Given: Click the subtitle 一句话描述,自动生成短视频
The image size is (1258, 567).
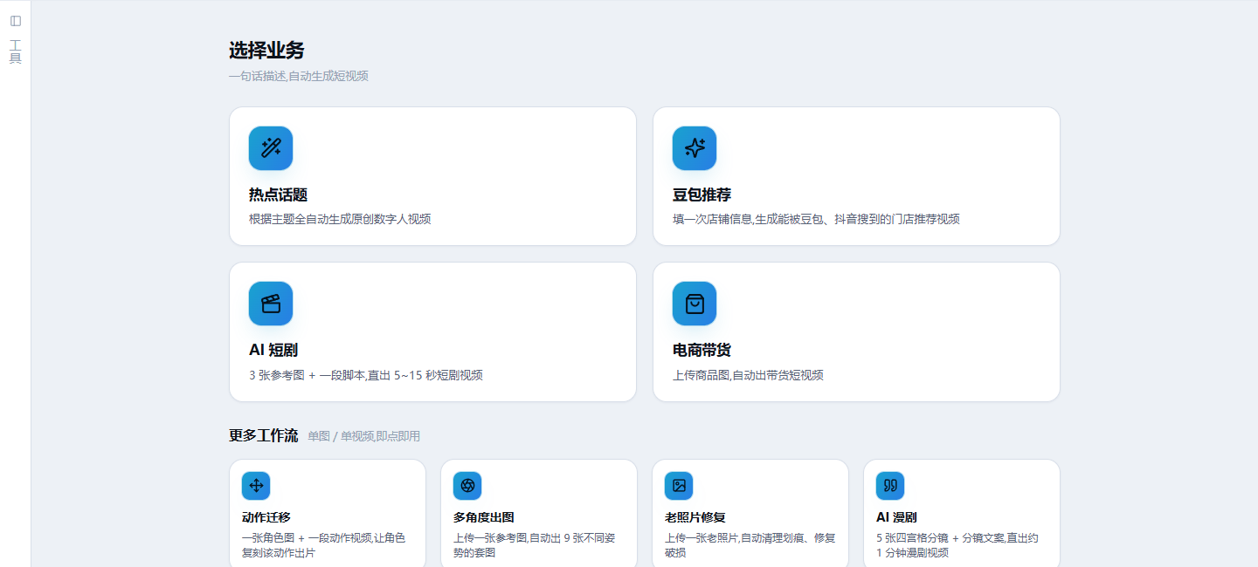Looking at the screenshot, I should pos(299,76).
